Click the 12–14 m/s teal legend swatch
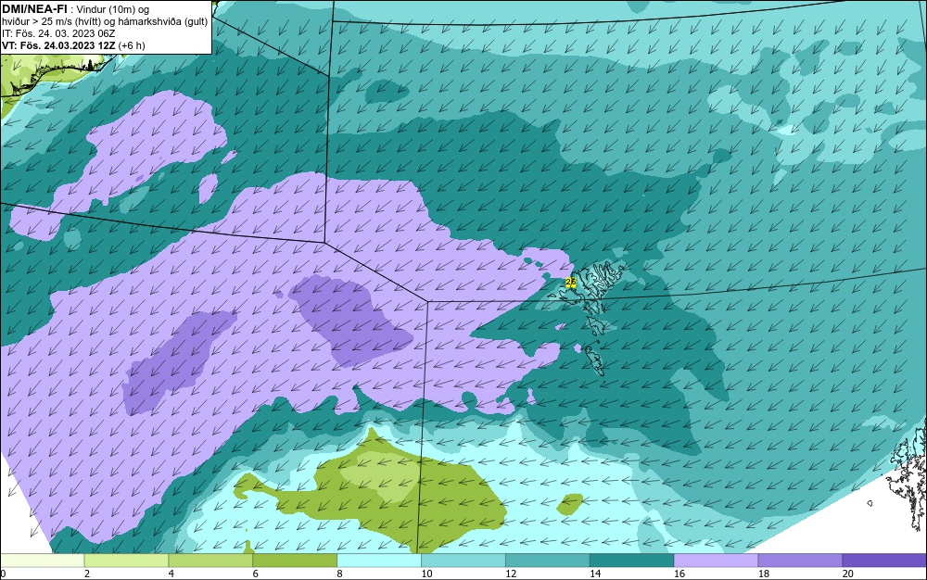Image resolution: width=927 pixels, height=580 pixels. pyautogui.click(x=548, y=560)
